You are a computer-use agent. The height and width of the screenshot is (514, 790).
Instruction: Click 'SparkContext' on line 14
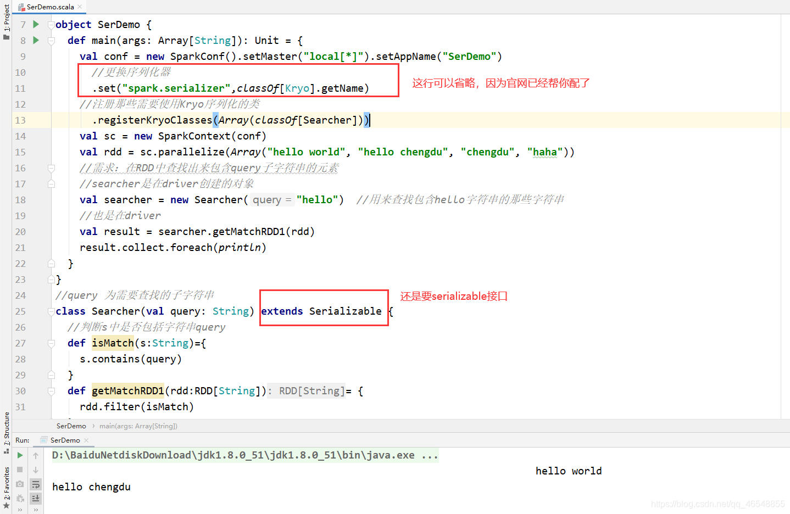(x=194, y=136)
